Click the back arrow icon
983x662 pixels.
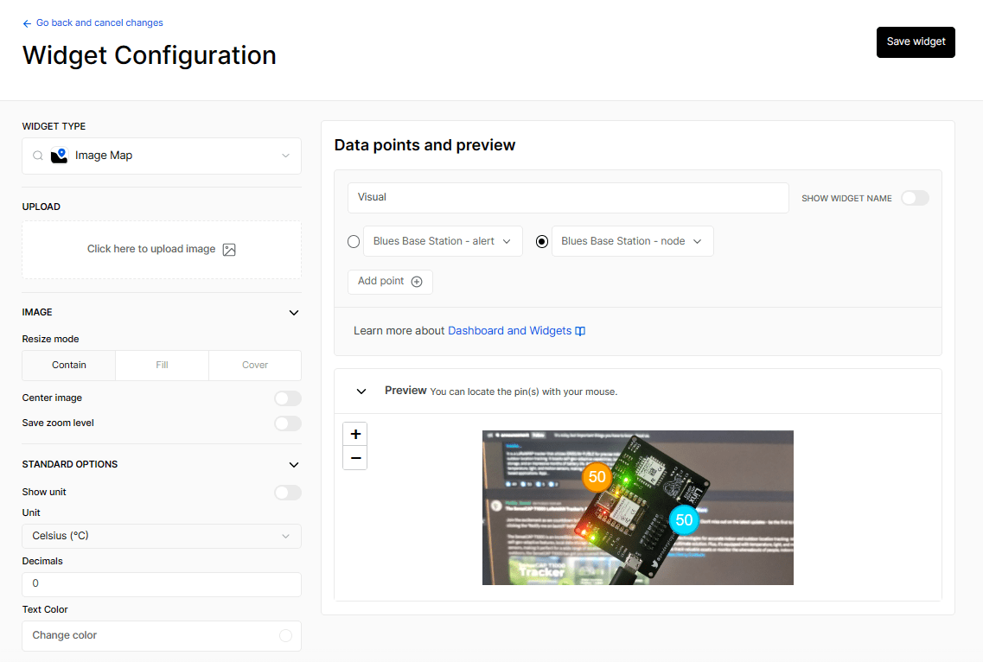tap(26, 23)
